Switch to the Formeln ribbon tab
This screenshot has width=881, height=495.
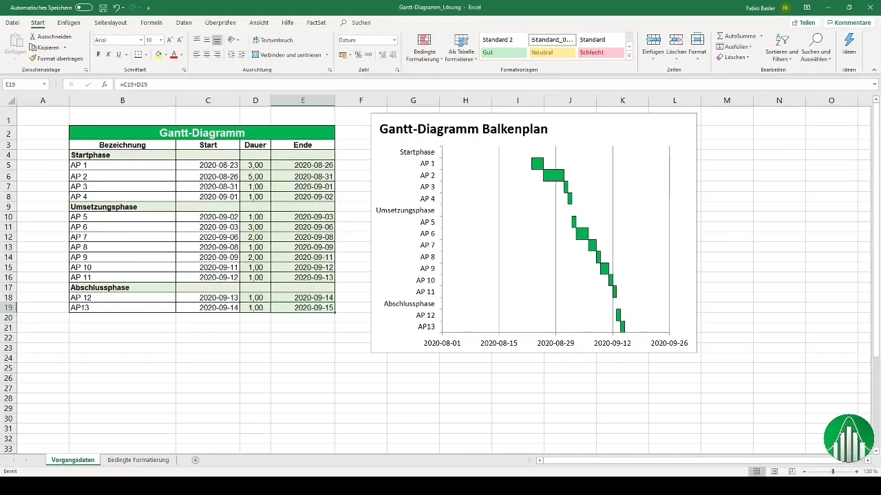(x=151, y=23)
